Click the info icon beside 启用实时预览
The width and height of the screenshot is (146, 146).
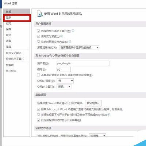62,36
